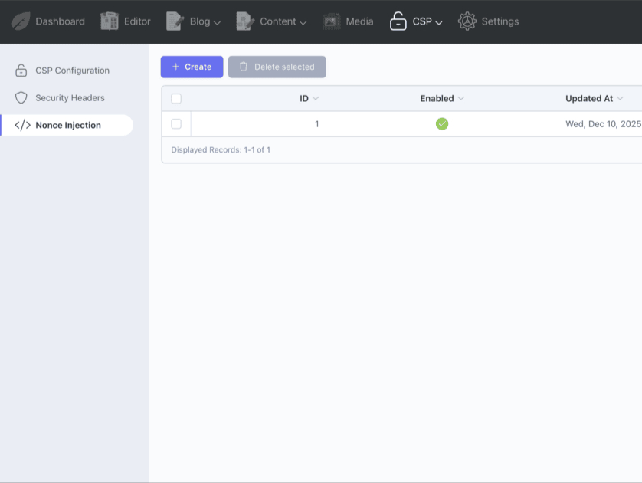Click the Delete selected button
This screenshot has height=483, width=642.
click(277, 67)
